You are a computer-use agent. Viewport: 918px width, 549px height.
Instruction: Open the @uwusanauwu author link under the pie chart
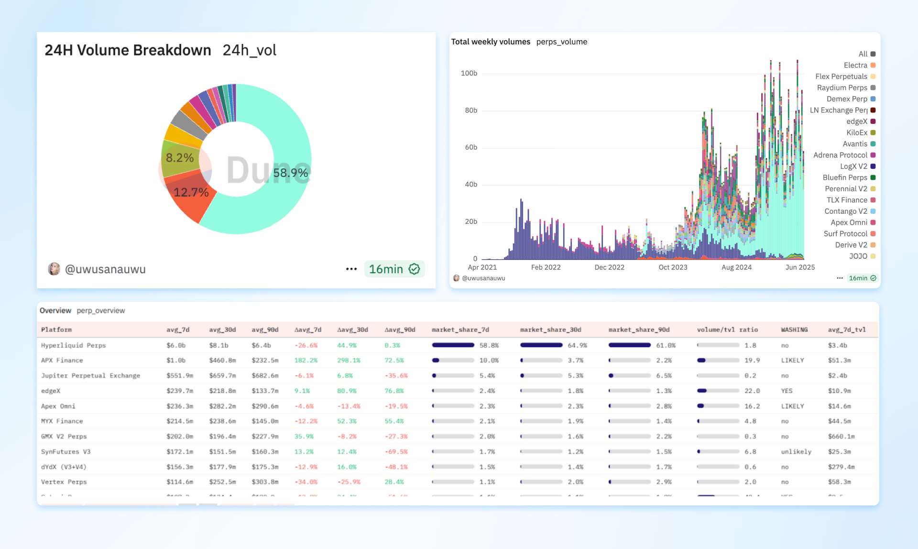click(x=105, y=269)
